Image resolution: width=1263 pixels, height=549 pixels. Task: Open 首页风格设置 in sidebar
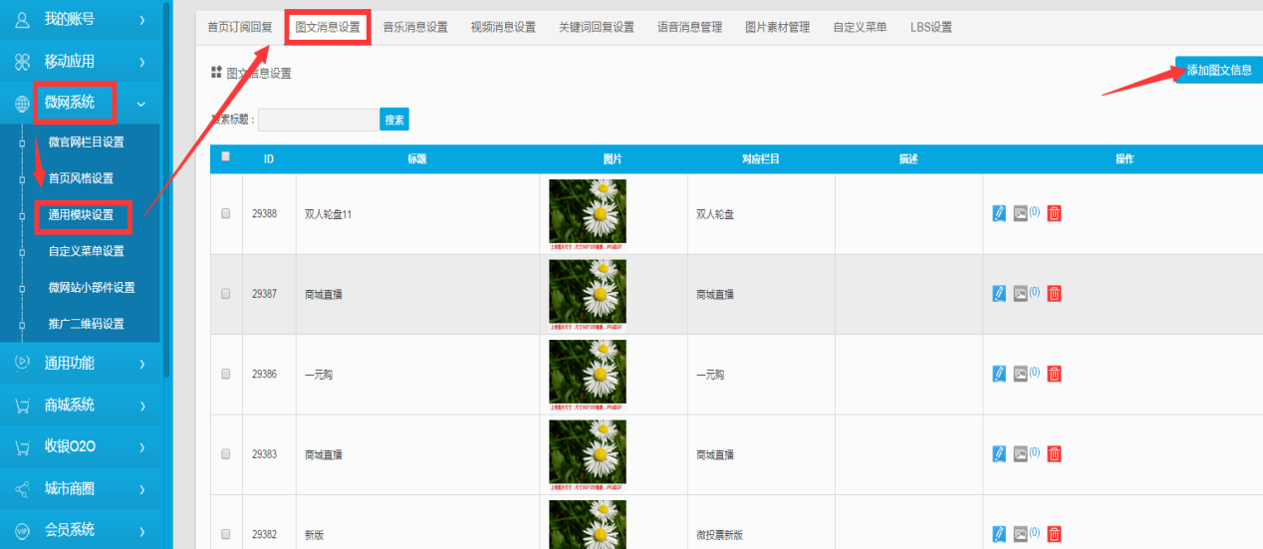click(82, 178)
